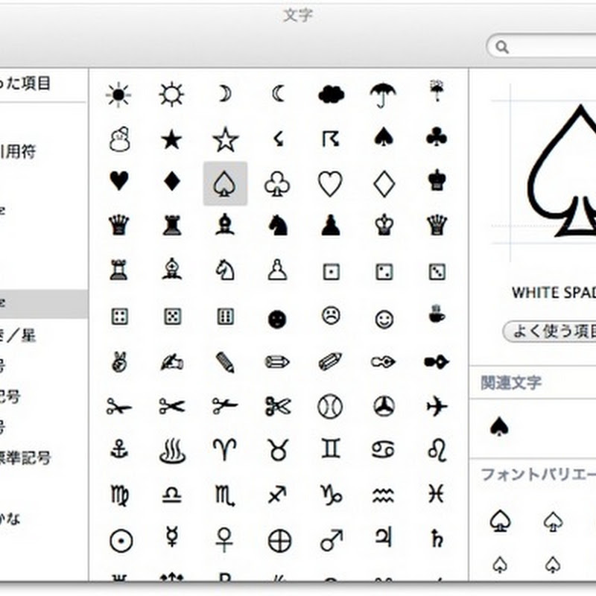
Task: Choose first spade font variation
Action: (x=500, y=521)
